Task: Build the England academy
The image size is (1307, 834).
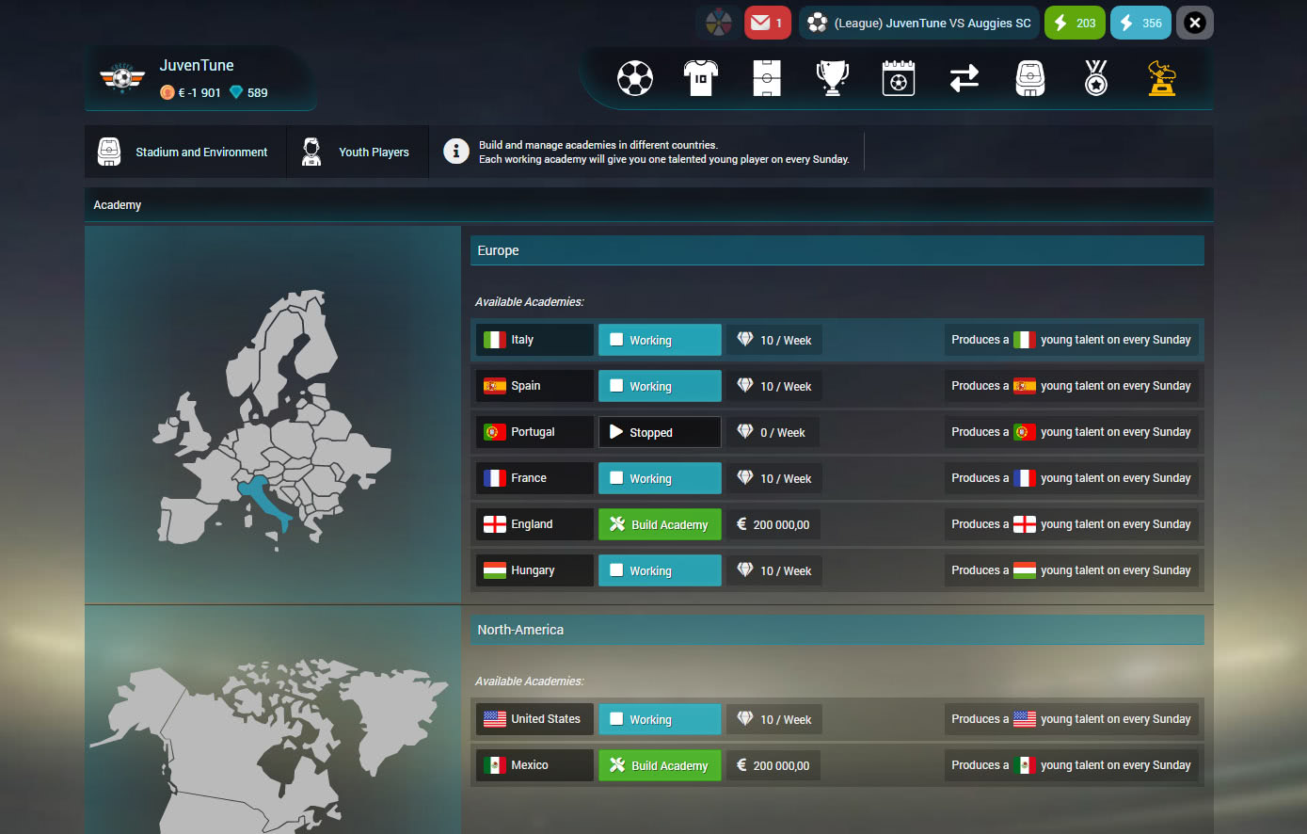Action: tap(660, 524)
